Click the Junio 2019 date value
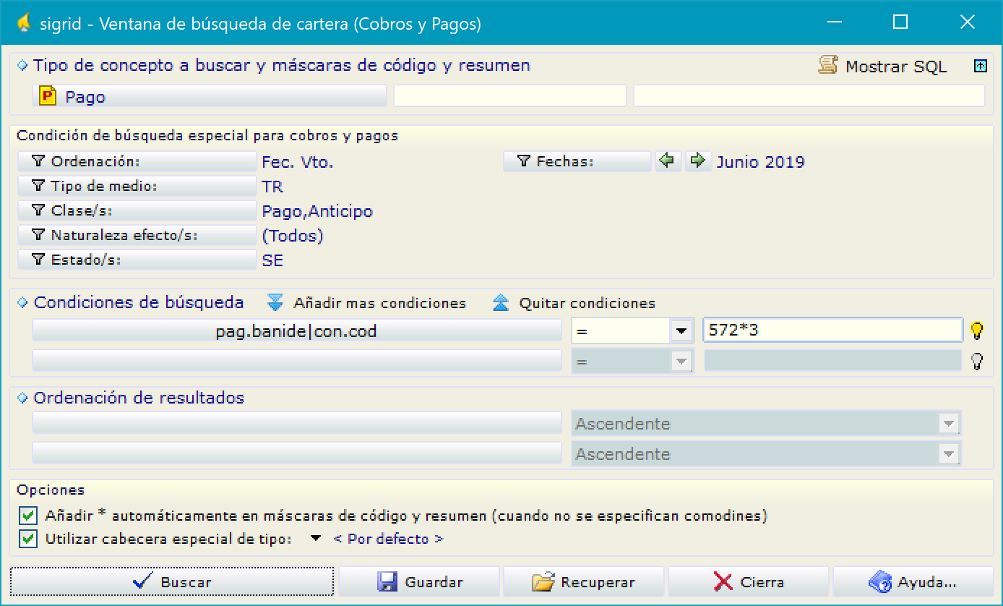Viewport: 1003px width, 606px height. 761,162
